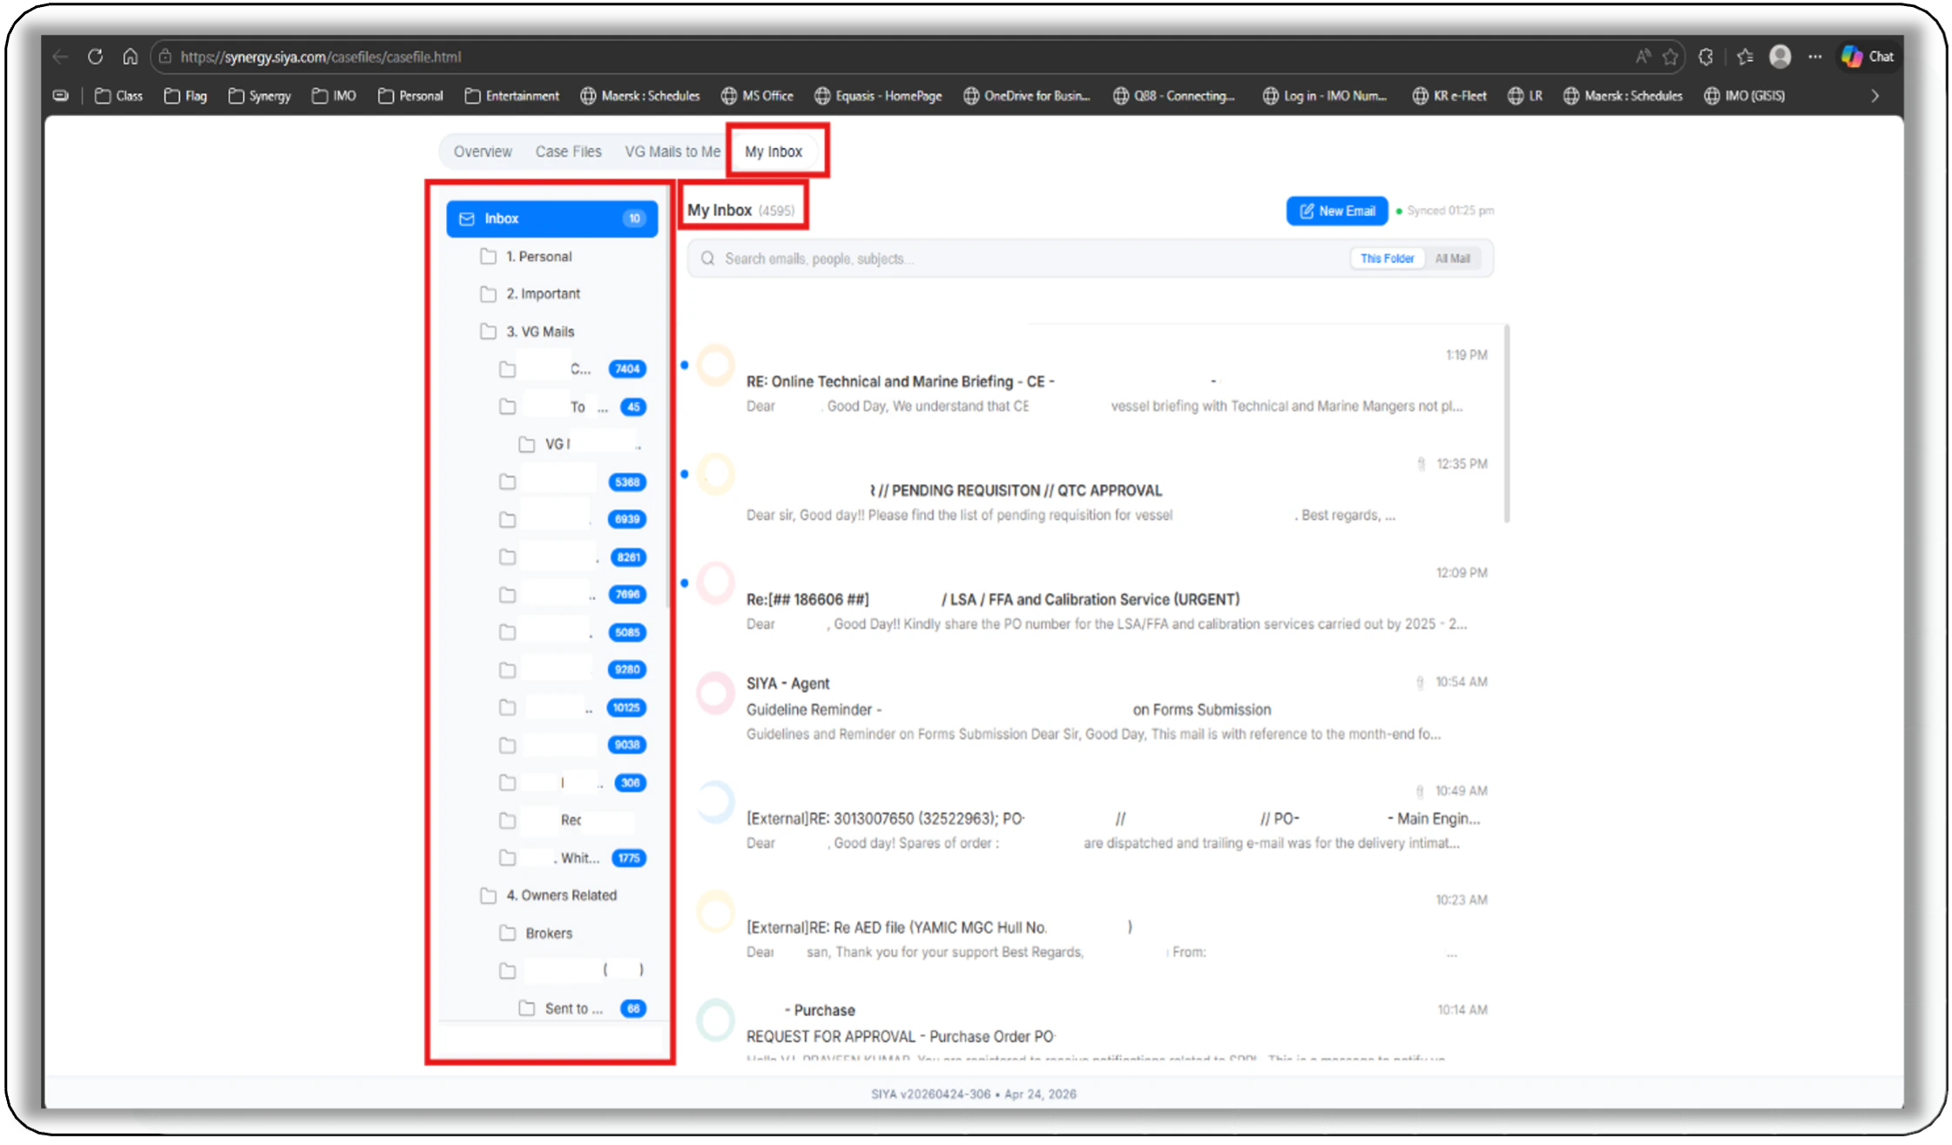The width and height of the screenshot is (1952, 1145).
Task: Open the Personal bookmarks folder
Action: tap(410, 96)
